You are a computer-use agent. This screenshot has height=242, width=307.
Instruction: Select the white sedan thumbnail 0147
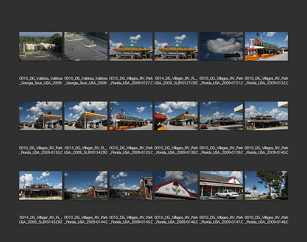(221, 186)
